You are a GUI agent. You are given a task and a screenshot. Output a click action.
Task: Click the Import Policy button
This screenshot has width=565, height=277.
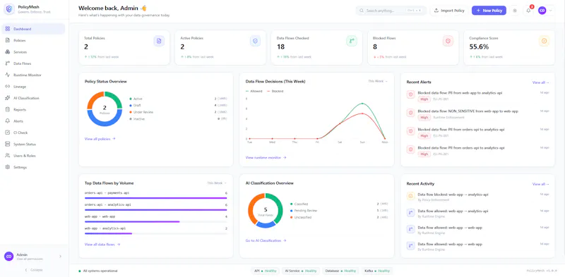click(x=449, y=11)
